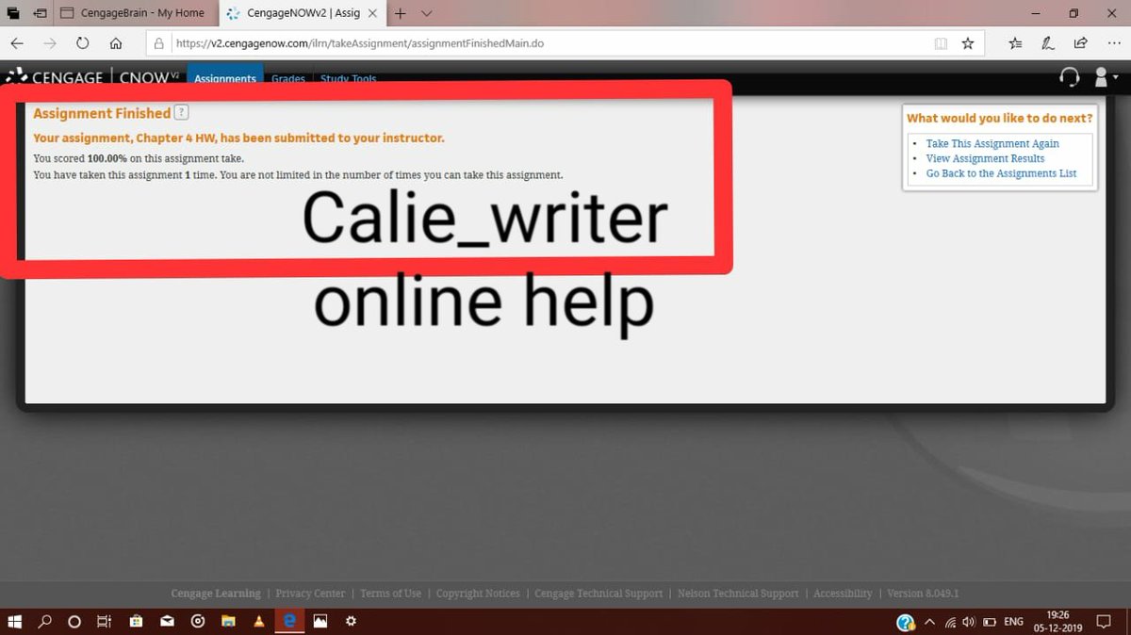
Task: Go forward in browser history
Action: point(51,43)
